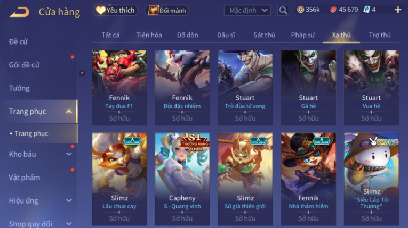Switch to the Sát thủ tab
Image resolution: width=408 pixels, height=228 pixels.
click(264, 35)
